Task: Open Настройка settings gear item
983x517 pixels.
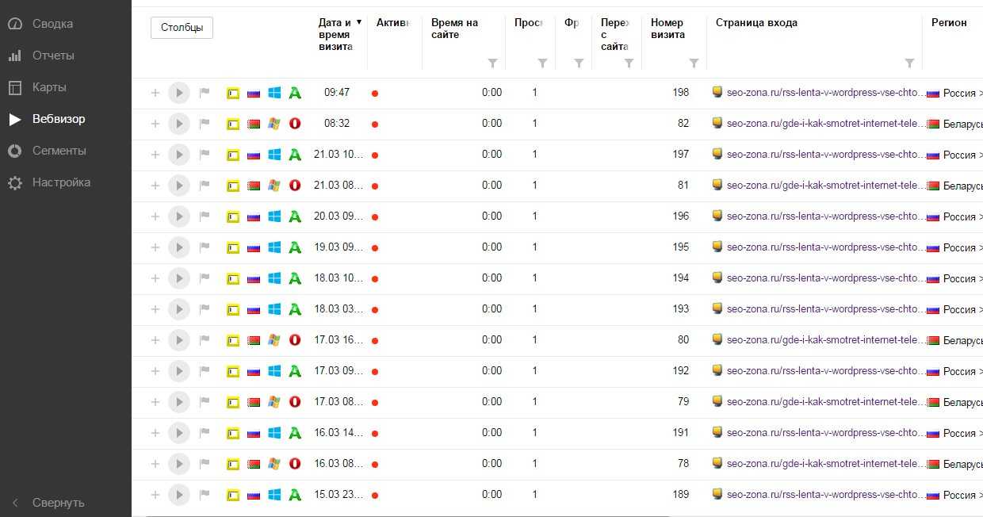Action: click(x=61, y=182)
